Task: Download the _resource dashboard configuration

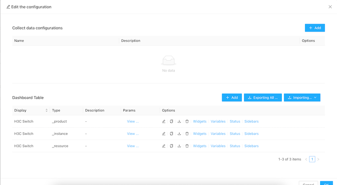Action: pos(179,146)
